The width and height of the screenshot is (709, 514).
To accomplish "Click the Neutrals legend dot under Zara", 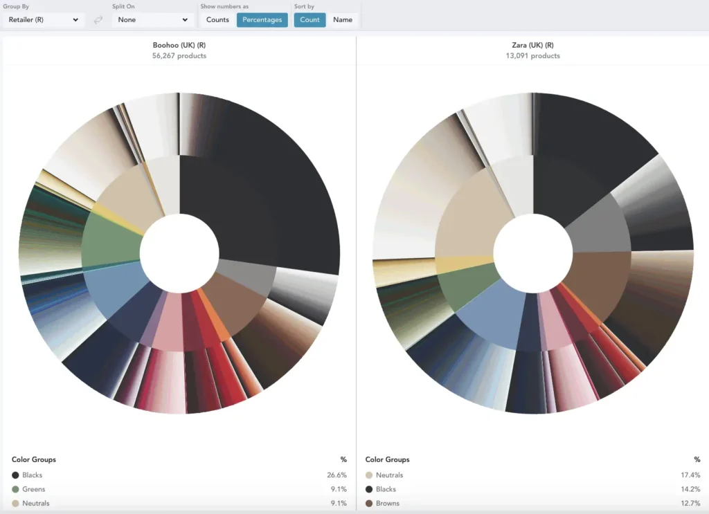I will [x=369, y=475].
